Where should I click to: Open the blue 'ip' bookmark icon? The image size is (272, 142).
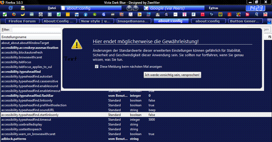click(x=77, y=14)
